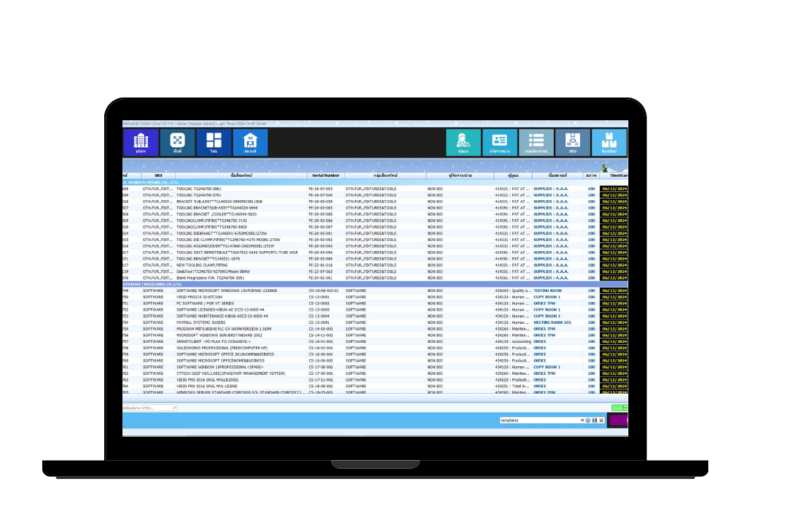Click the supplier ID card icon tile

[x=500, y=143]
